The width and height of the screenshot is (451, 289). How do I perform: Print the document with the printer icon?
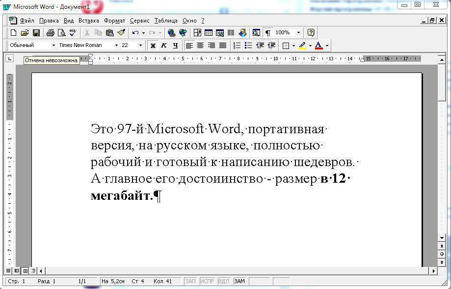[51, 33]
